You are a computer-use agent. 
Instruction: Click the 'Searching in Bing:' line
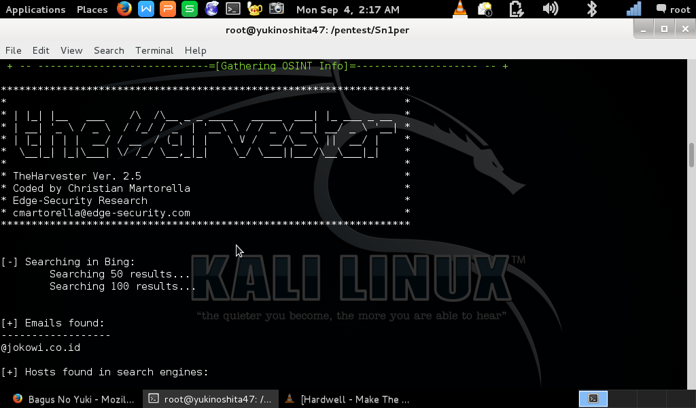[68, 262]
